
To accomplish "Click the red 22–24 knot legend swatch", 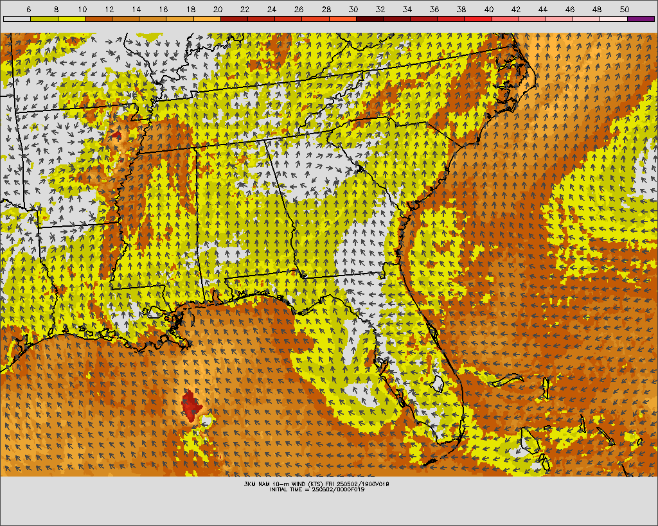I will click(x=262, y=19).
